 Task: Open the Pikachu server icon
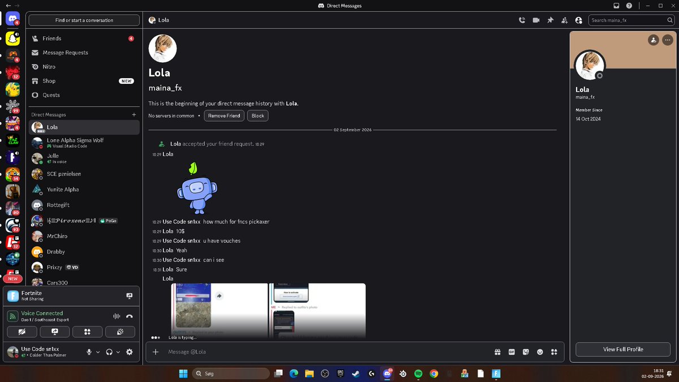tap(12, 89)
